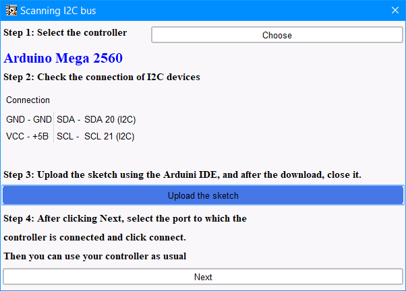Click the controller is connected instruction line

[x=95, y=238]
